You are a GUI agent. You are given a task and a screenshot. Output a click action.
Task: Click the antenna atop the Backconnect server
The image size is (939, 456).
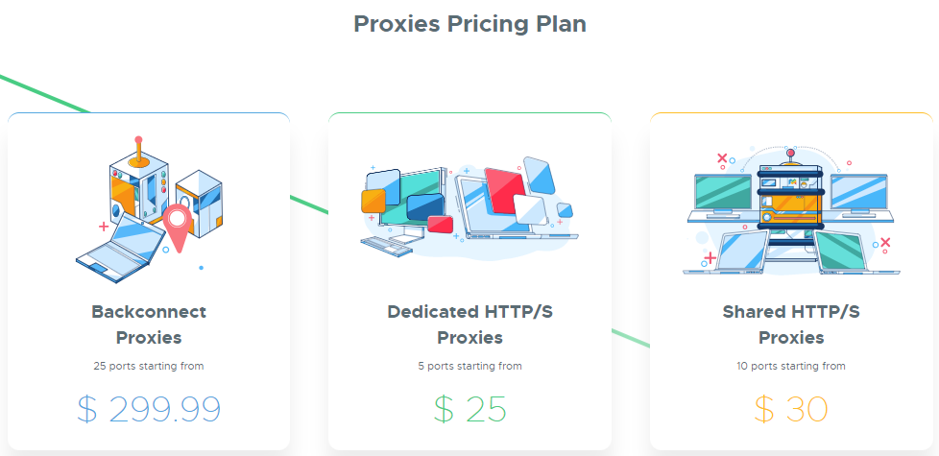pos(139,150)
